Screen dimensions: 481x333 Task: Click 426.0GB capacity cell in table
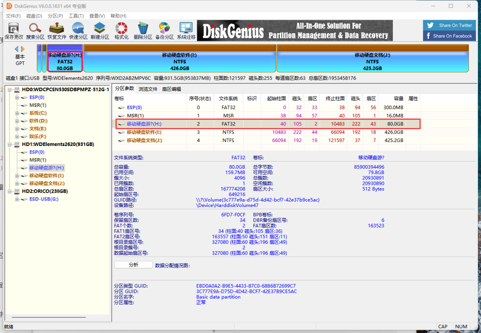click(393, 132)
